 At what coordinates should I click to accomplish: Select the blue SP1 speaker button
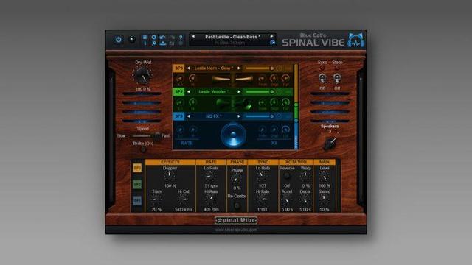178,116
